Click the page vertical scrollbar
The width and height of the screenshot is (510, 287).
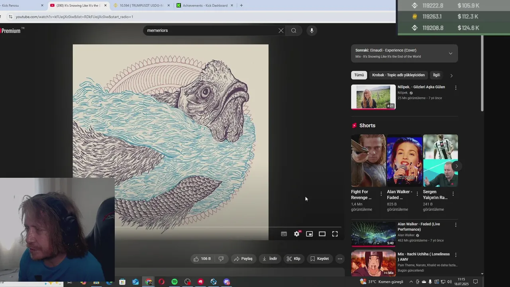482,74
